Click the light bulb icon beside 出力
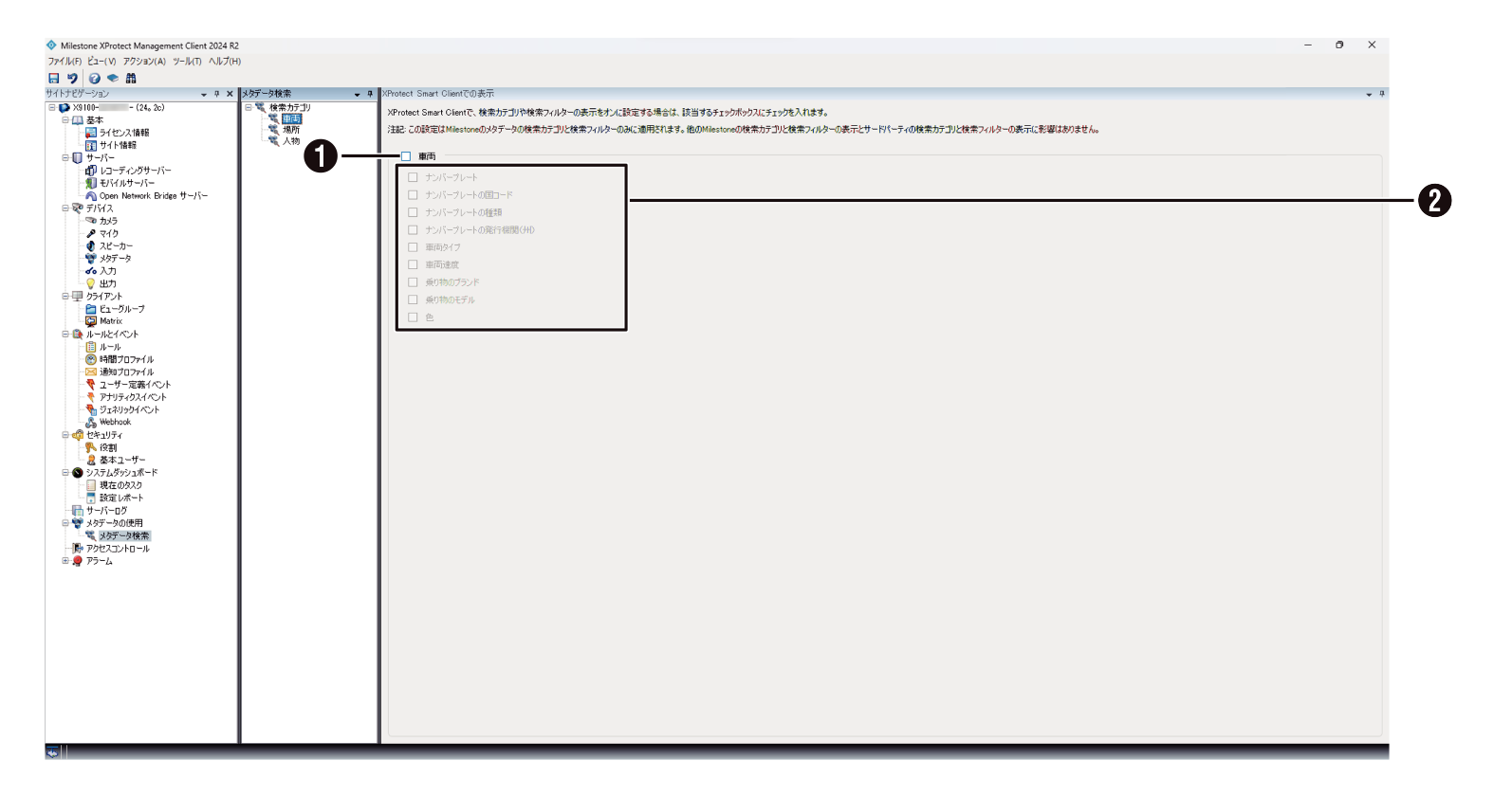1512x797 pixels. [91, 283]
